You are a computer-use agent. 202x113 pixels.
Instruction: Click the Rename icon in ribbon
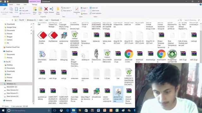click(51, 9)
